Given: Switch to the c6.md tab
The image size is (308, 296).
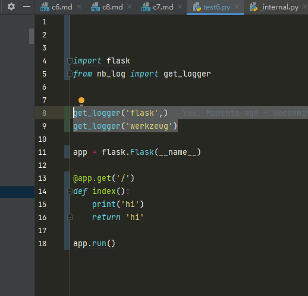Looking at the screenshot, I should coord(62,7).
